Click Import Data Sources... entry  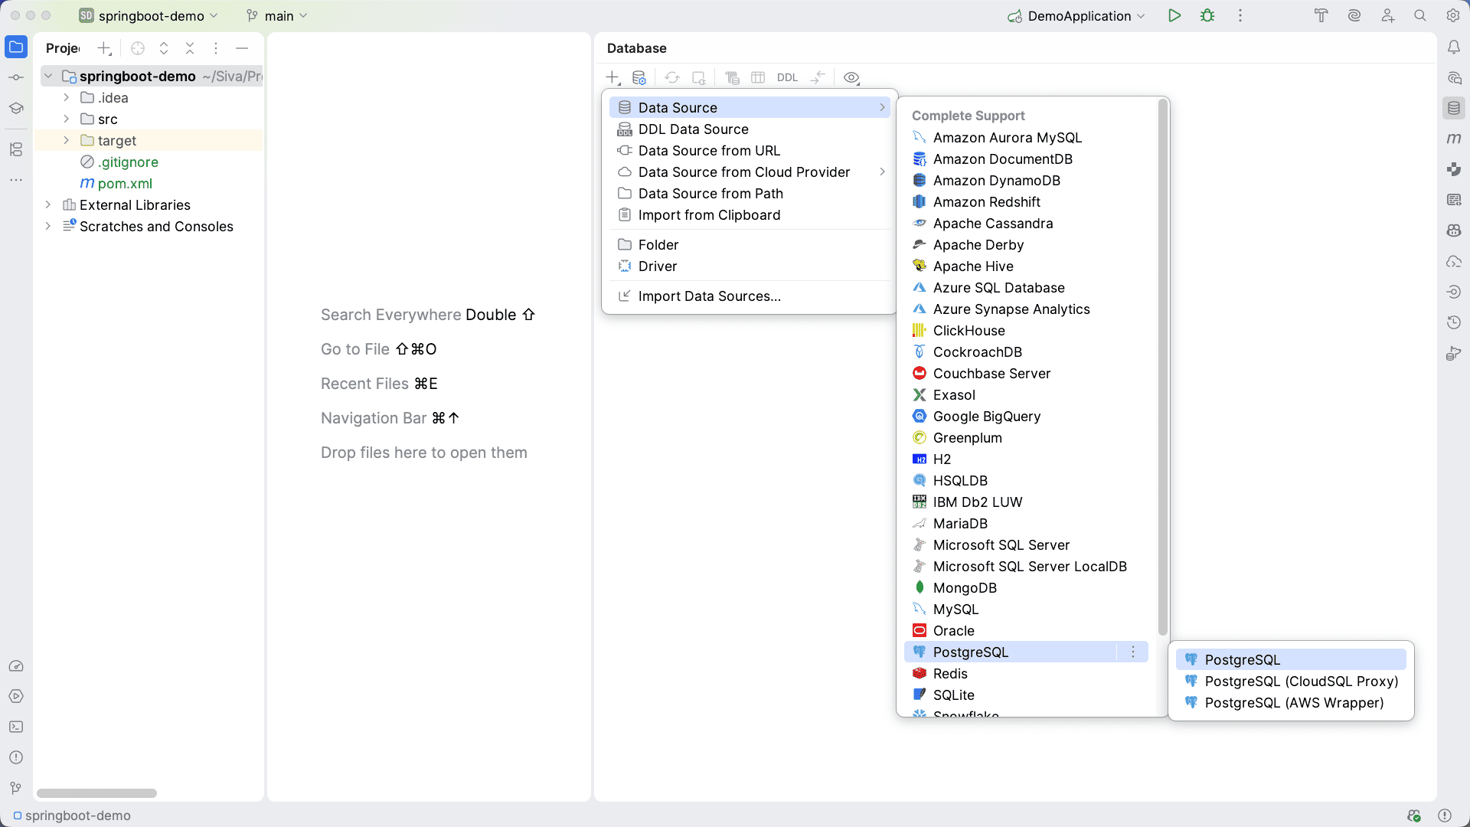click(x=709, y=296)
